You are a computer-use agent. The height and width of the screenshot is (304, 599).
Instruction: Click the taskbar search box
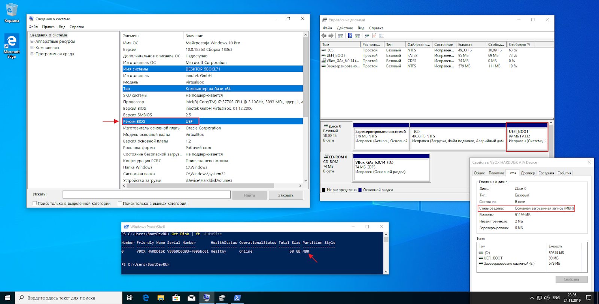pyautogui.click(x=69, y=298)
